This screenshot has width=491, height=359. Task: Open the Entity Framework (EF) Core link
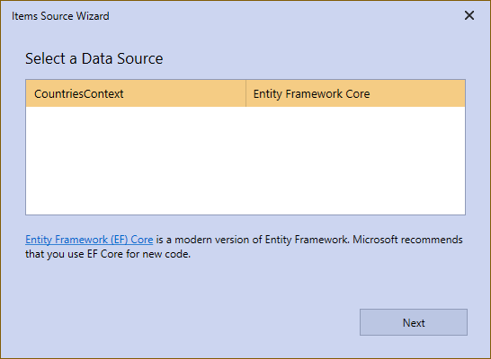(89, 240)
